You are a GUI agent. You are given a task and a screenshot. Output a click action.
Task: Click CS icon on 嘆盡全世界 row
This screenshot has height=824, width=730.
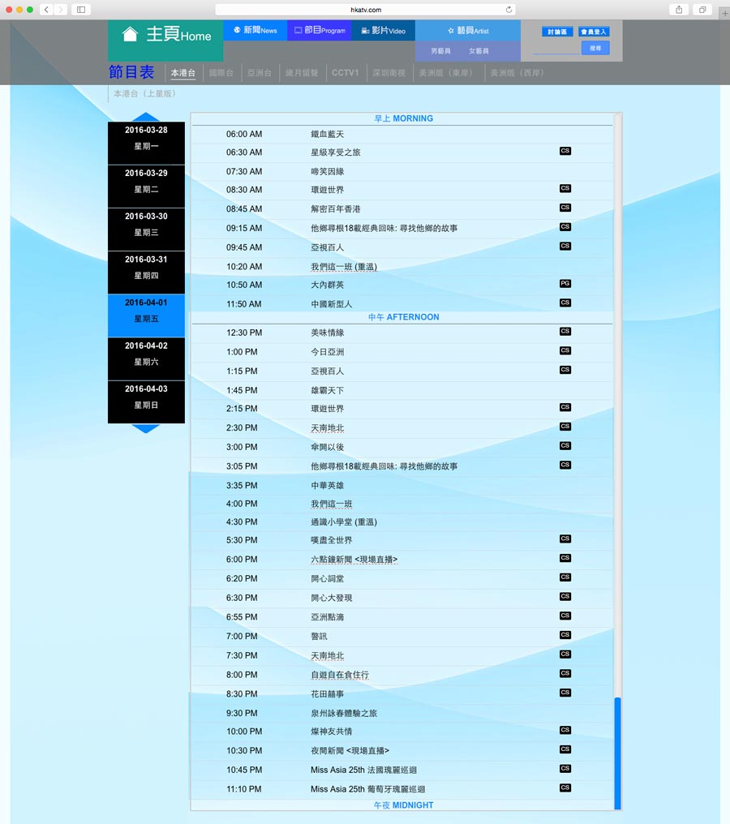(565, 539)
